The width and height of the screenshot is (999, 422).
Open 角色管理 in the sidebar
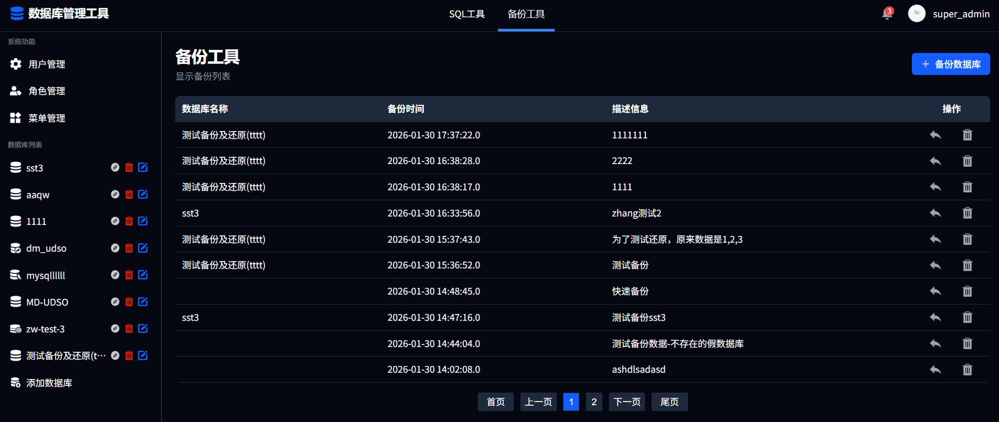click(x=47, y=91)
